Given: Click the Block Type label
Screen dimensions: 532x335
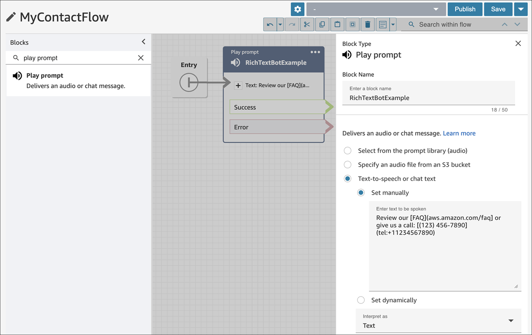Looking at the screenshot, I should (357, 44).
